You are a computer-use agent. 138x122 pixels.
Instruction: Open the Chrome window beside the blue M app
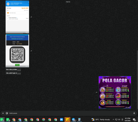(55, 120)
